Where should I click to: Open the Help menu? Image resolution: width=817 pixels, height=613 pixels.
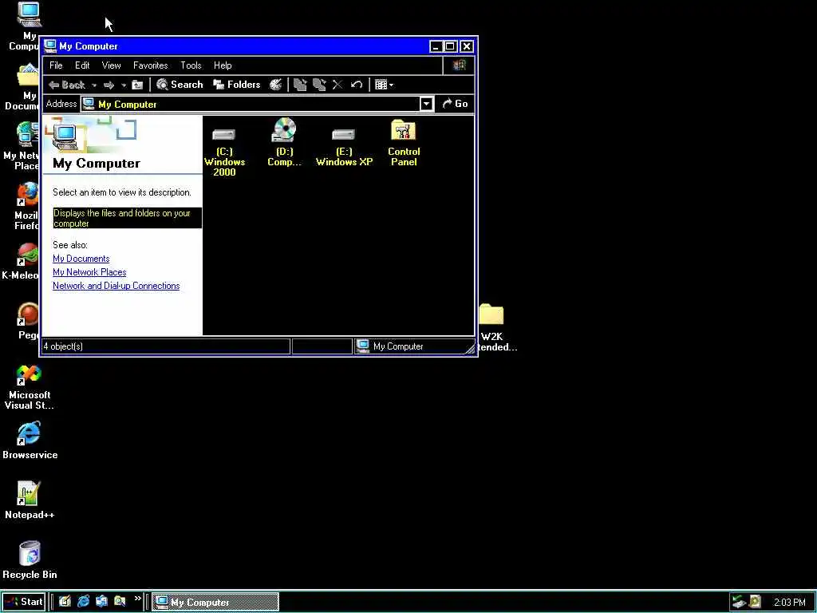[223, 65]
